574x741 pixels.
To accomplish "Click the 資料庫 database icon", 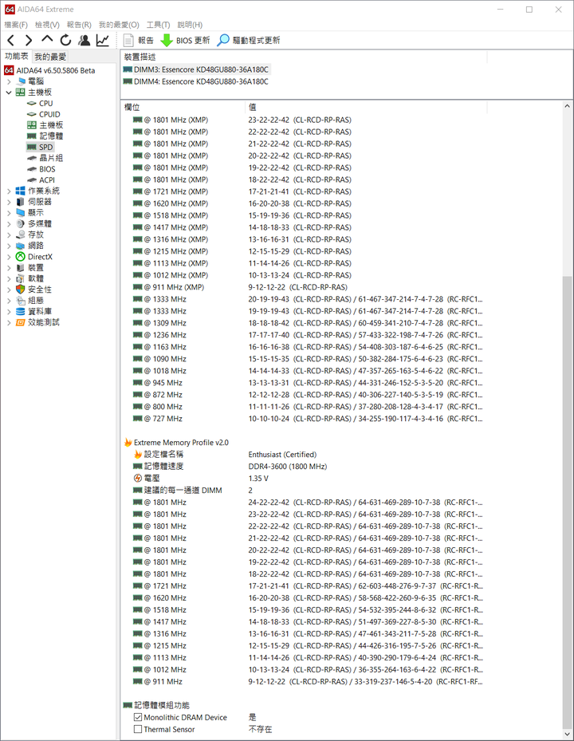I will pos(20,311).
